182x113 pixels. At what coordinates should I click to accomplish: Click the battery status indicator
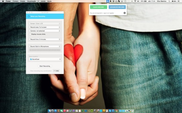point(144,1)
